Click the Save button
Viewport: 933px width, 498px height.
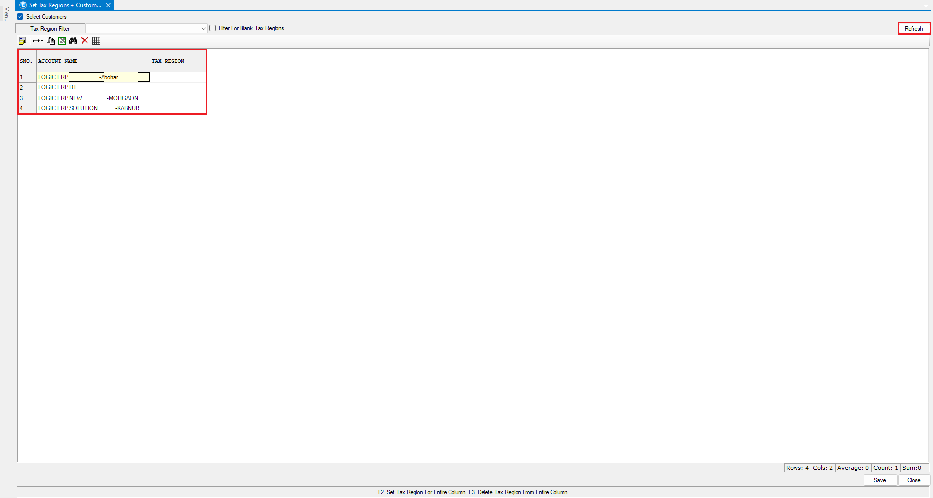click(879, 480)
